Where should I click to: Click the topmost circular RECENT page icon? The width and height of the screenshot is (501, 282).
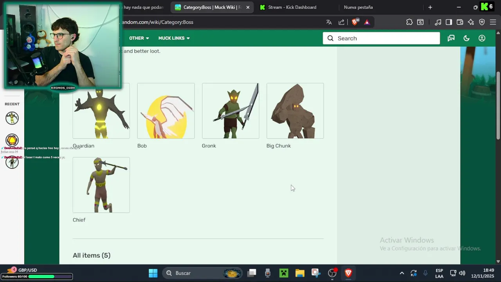point(12,118)
